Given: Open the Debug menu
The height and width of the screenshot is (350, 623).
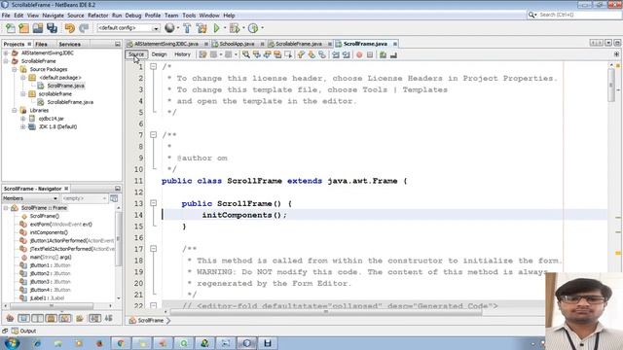Looking at the screenshot, I should coord(133,16).
